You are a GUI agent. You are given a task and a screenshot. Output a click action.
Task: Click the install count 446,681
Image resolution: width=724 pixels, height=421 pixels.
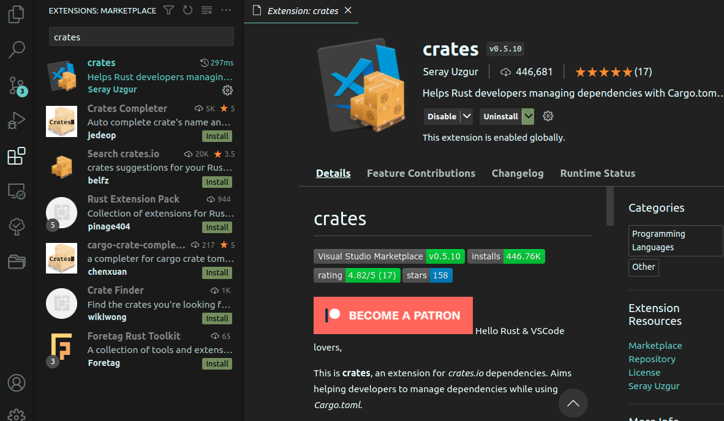tap(526, 72)
